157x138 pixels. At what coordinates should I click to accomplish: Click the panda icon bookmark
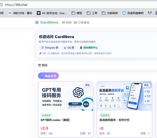tap(150, 13)
